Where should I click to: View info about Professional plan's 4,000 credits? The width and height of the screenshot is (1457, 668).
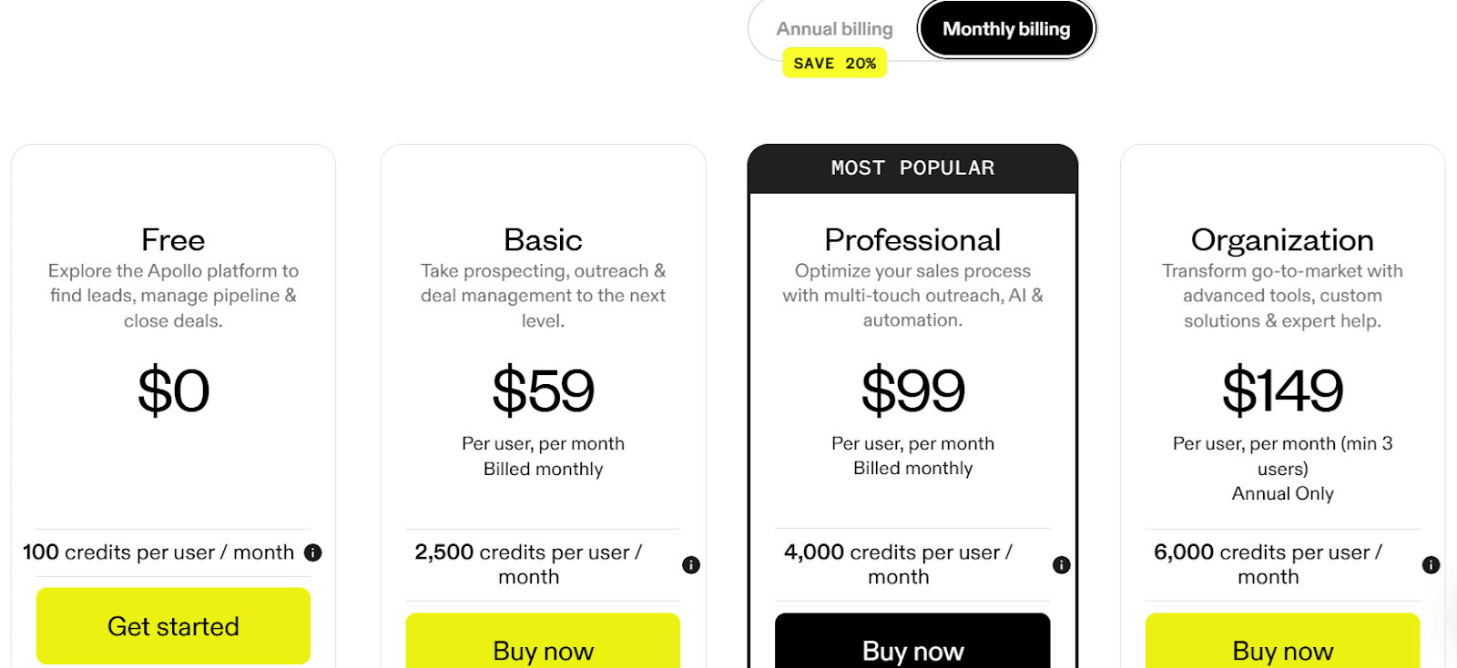tap(1061, 565)
